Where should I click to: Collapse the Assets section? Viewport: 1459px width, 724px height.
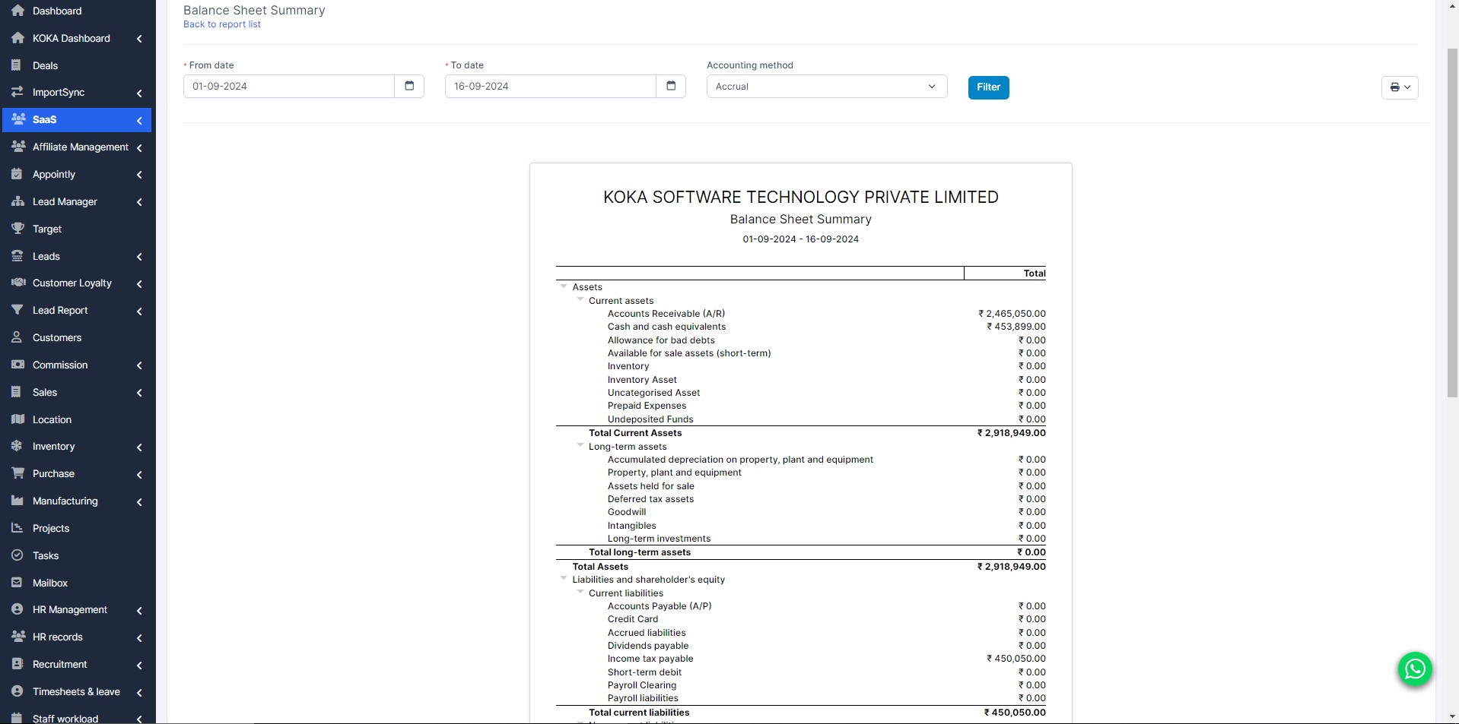(564, 286)
